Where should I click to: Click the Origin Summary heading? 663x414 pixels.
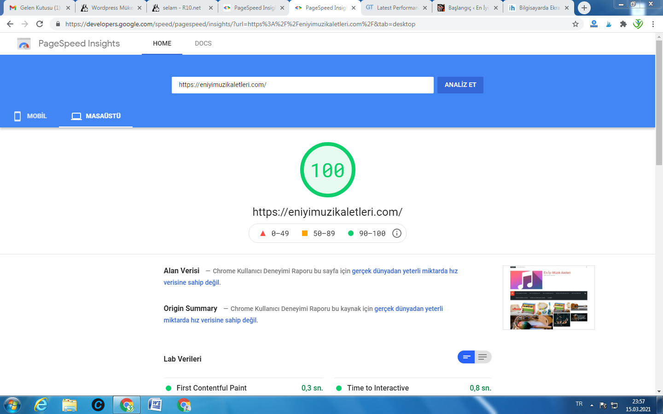point(190,309)
